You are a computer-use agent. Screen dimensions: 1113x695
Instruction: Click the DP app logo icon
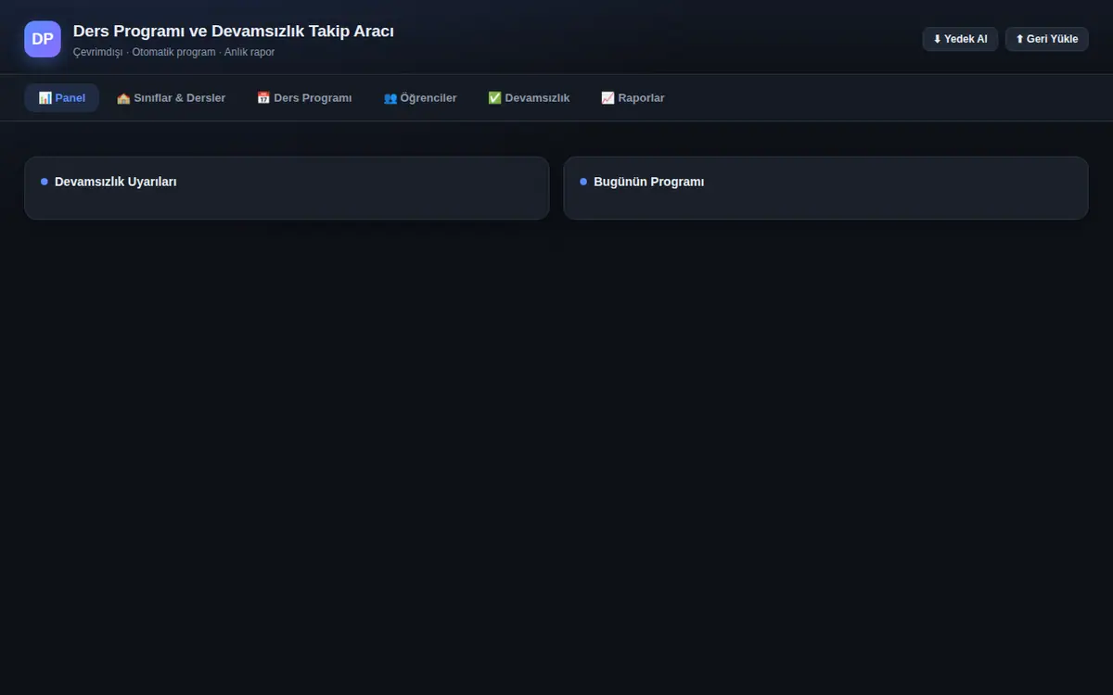43,39
